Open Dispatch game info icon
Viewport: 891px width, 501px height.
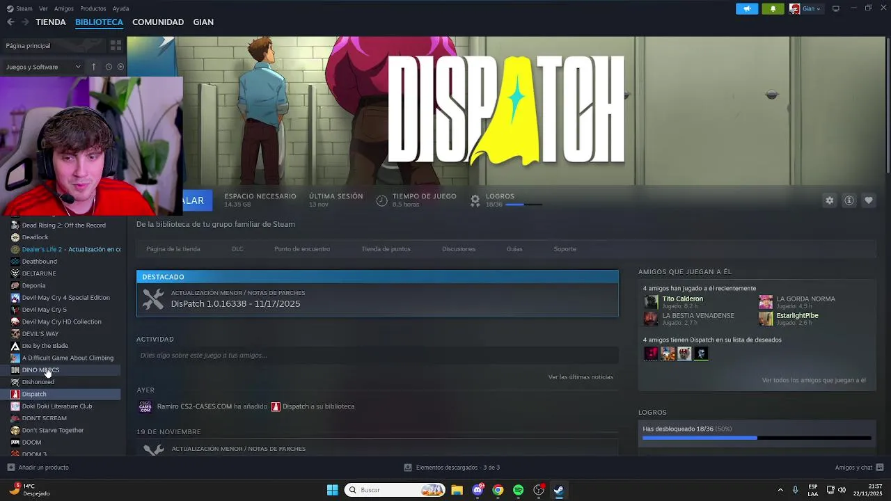point(849,200)
